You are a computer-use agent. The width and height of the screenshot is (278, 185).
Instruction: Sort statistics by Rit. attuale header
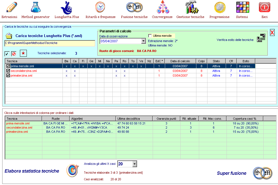coord(189,119)
